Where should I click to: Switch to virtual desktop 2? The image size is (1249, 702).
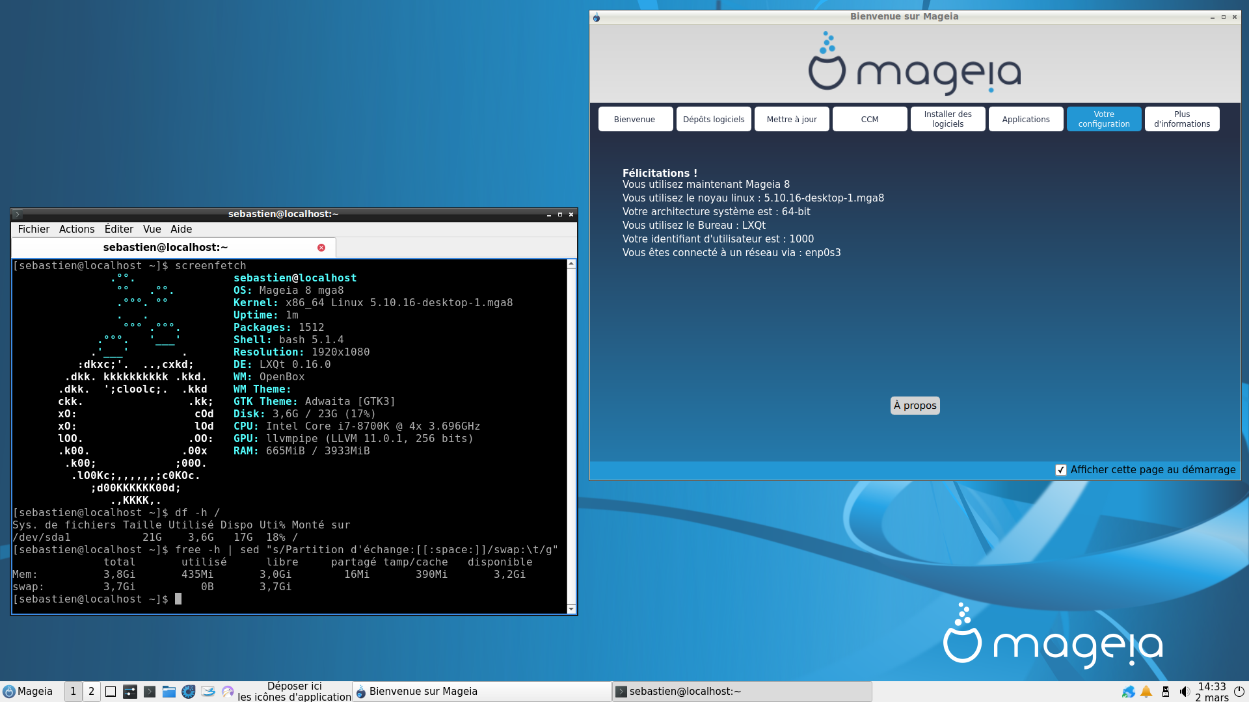91,692
